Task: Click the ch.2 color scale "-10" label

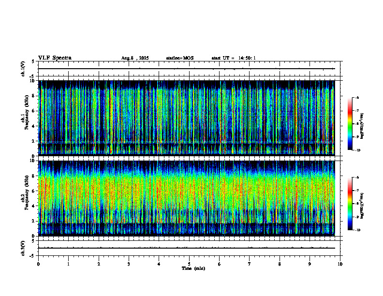Action: pyautogui.click(x=357, y=230)
